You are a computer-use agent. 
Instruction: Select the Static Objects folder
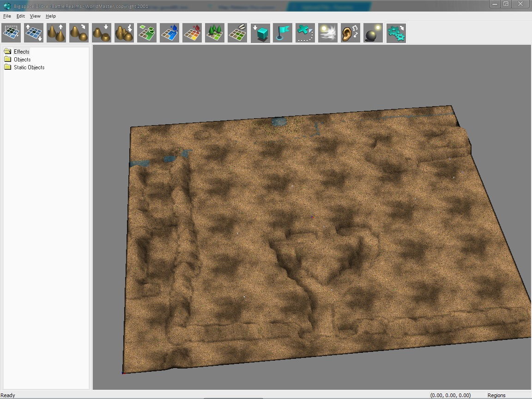click(x=29, y=67)
